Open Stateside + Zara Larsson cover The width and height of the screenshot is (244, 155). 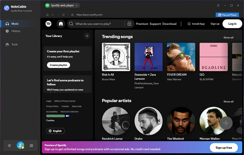point(148,57)
